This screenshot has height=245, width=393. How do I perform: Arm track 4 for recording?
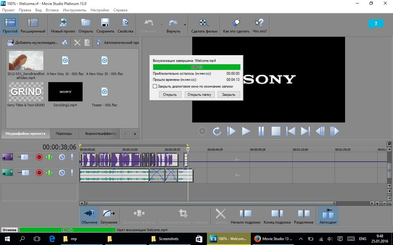click(39, 172)
